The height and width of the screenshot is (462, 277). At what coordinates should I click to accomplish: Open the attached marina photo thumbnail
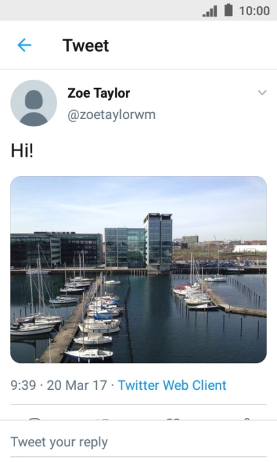tap(139, 269)
